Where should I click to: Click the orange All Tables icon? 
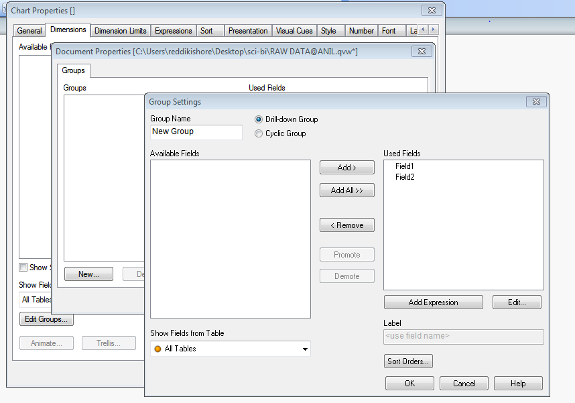(x=157, y=349)
